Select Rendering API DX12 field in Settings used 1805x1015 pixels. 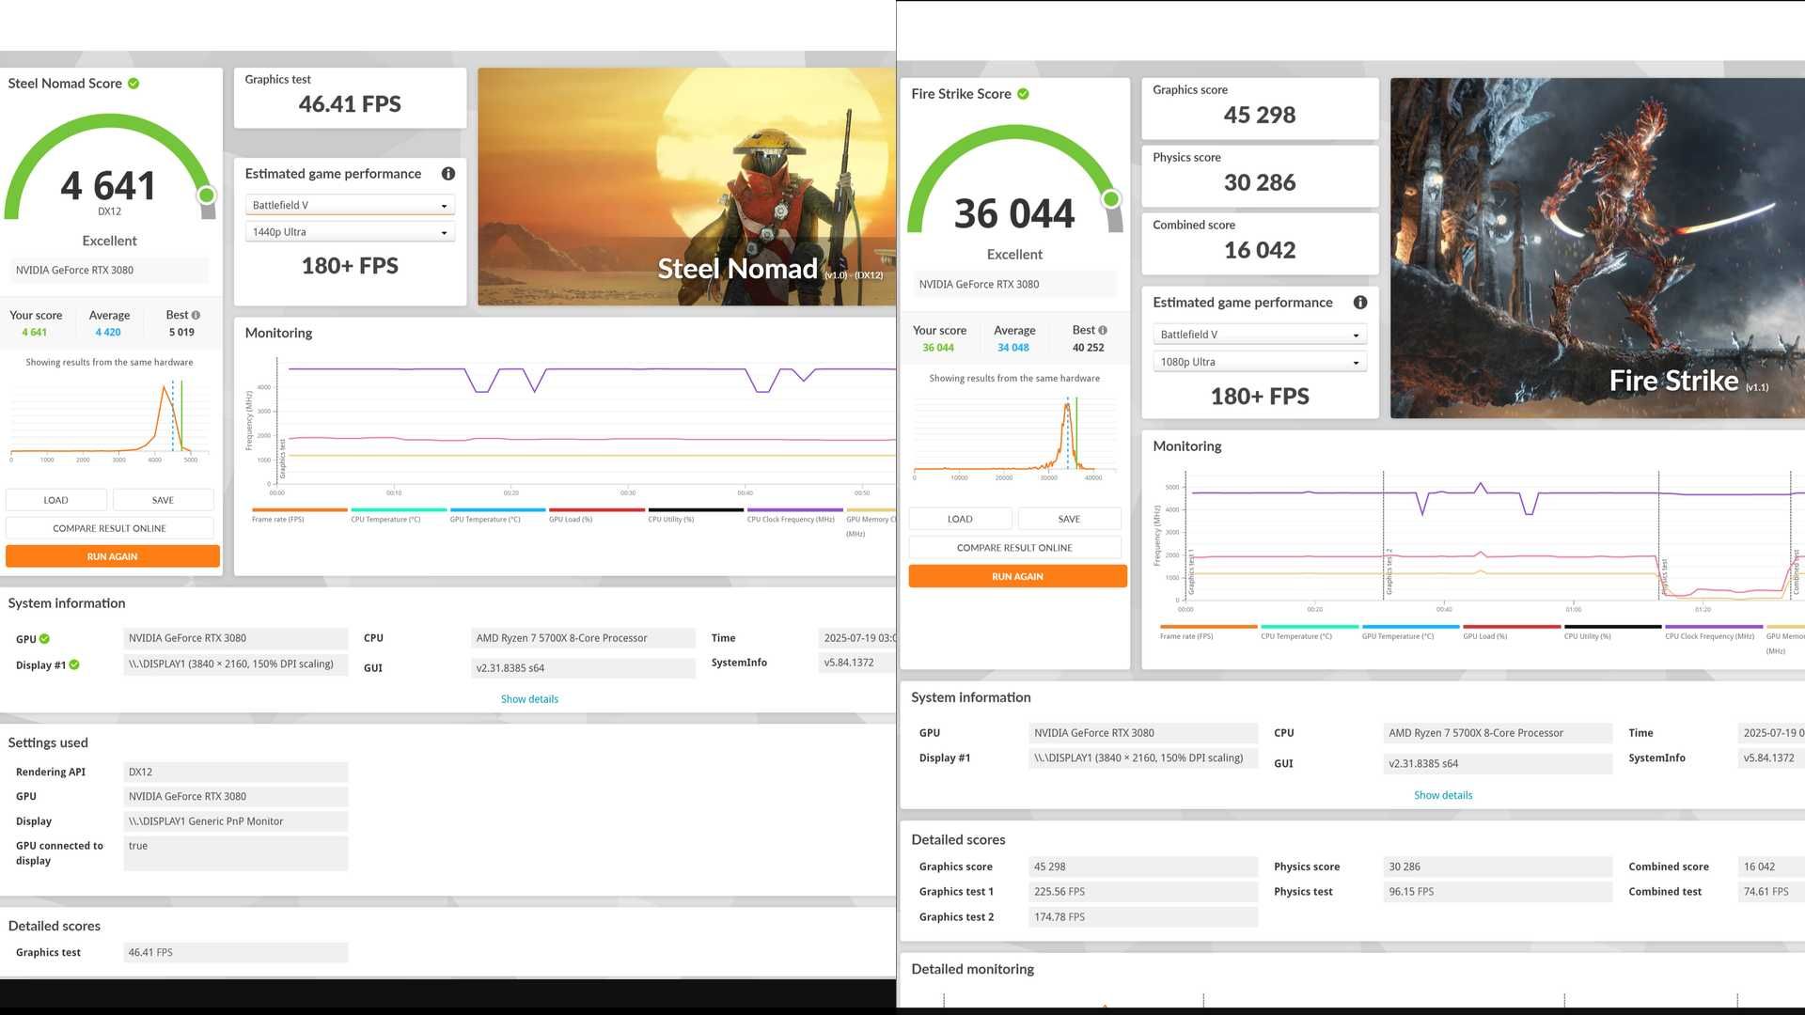(x=235, y=772)
